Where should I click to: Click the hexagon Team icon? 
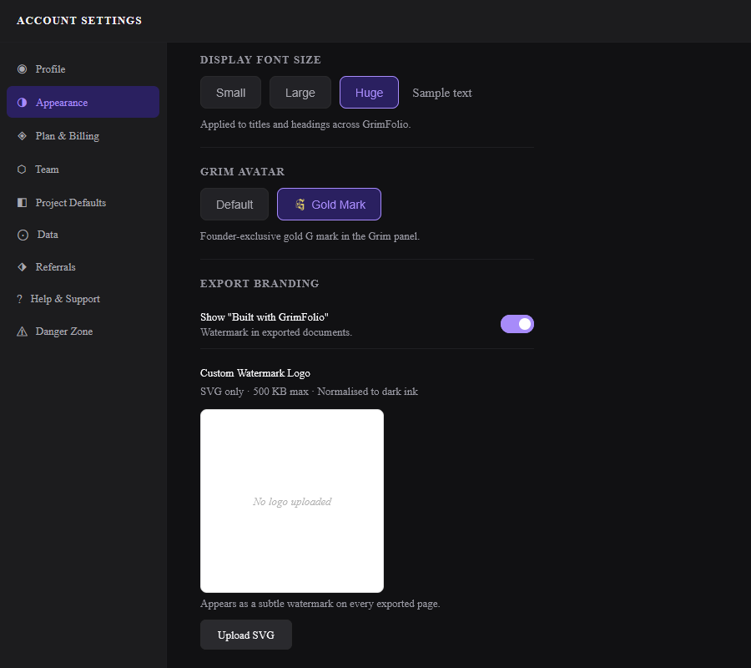(22, 170)
